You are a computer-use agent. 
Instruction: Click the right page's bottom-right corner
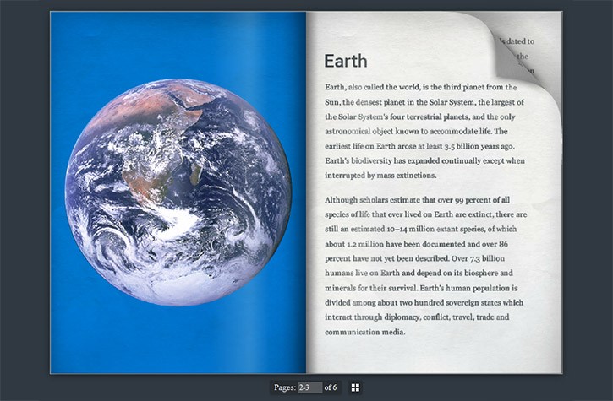click(554, 366)
